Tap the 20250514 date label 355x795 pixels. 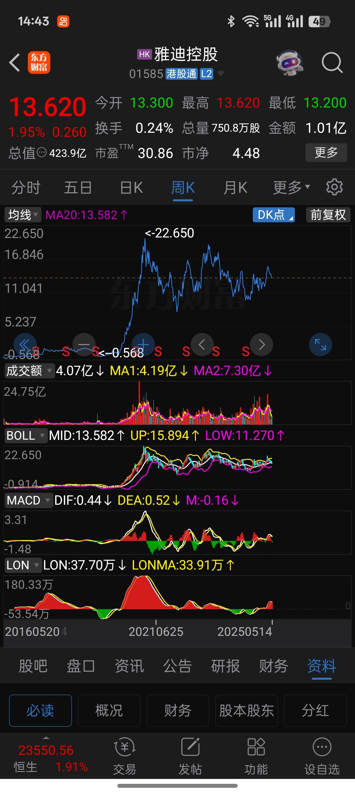pos(245,632)
